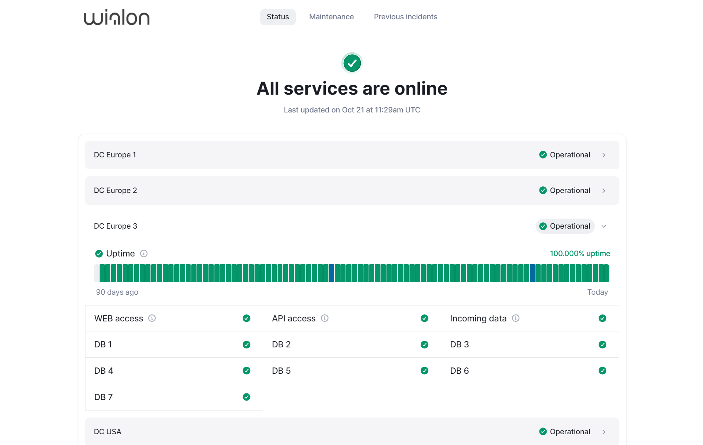Expand the DC Europe 2 chevron
The height and width of the screenshot is (445, 703).
click(604, 191)
